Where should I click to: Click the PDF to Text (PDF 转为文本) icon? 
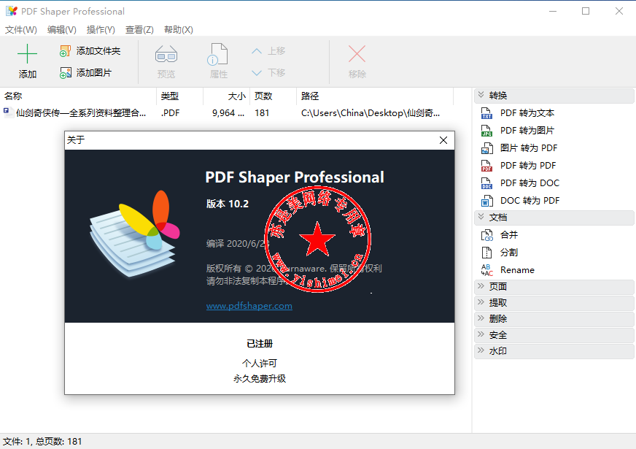click(486, 113)
